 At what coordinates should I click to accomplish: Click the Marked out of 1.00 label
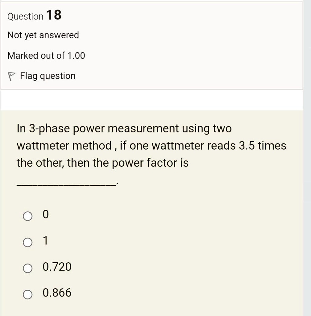pyautogui.click(x=46, y=56)
